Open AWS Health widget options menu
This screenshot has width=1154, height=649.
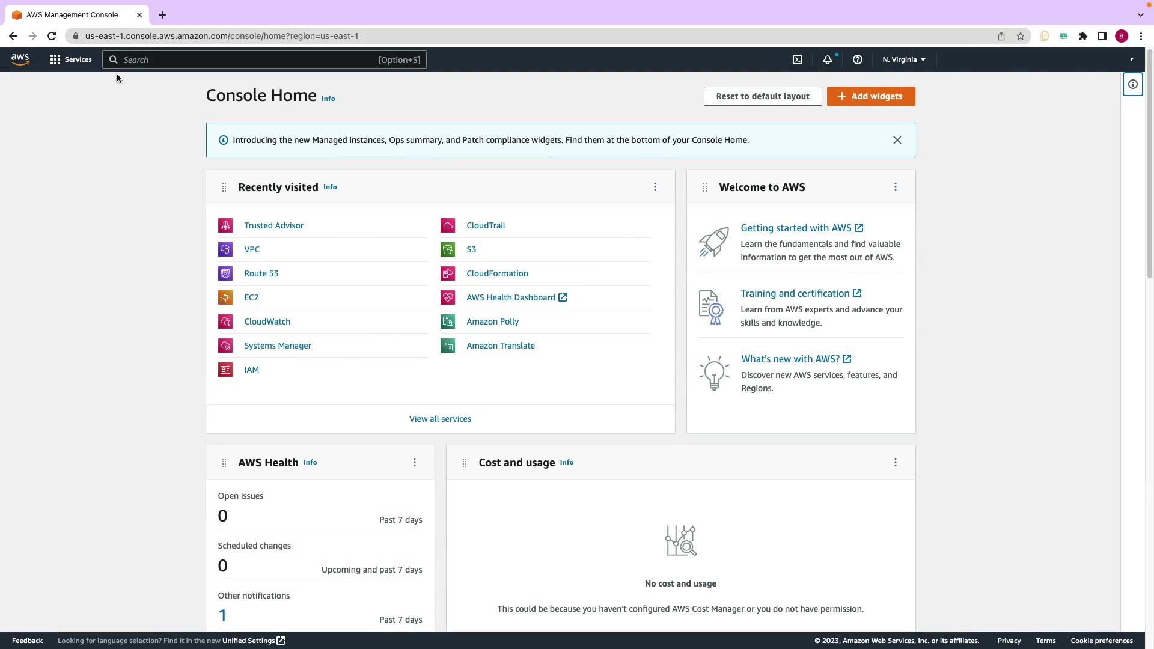point(415,462)
